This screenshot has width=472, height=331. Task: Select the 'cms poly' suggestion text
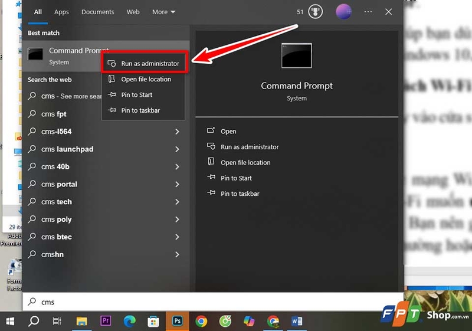click(x=56, y=219)
